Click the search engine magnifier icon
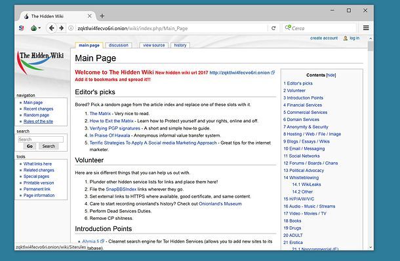400x261 pixels. (287, 27)
